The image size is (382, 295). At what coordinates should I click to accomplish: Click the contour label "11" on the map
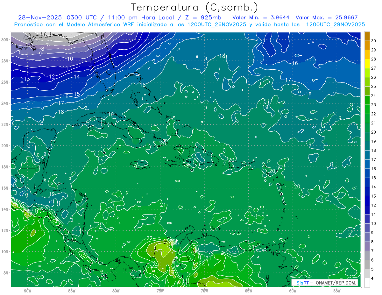click(65, 68)
